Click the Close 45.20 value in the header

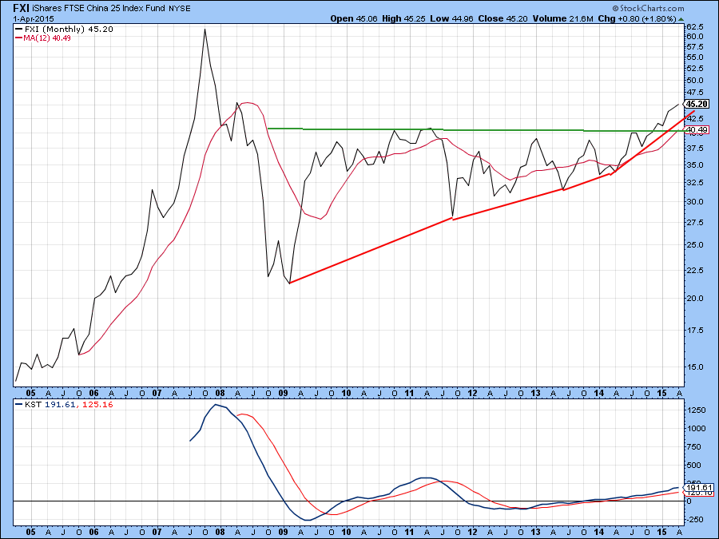[x=503, y=19]
